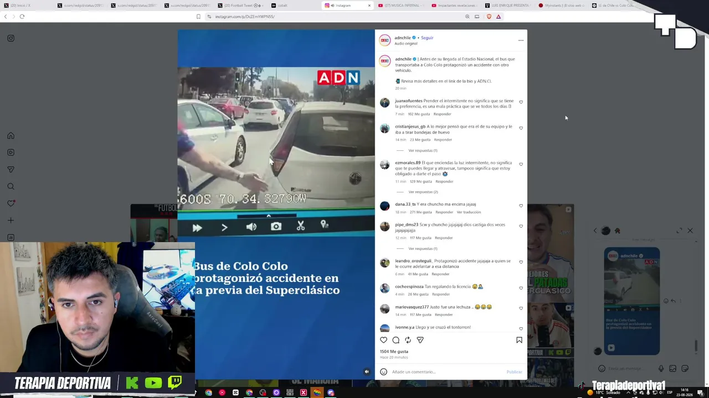Like dana.33_ts comment
The image size is (709, 398).
coord(521,206)
